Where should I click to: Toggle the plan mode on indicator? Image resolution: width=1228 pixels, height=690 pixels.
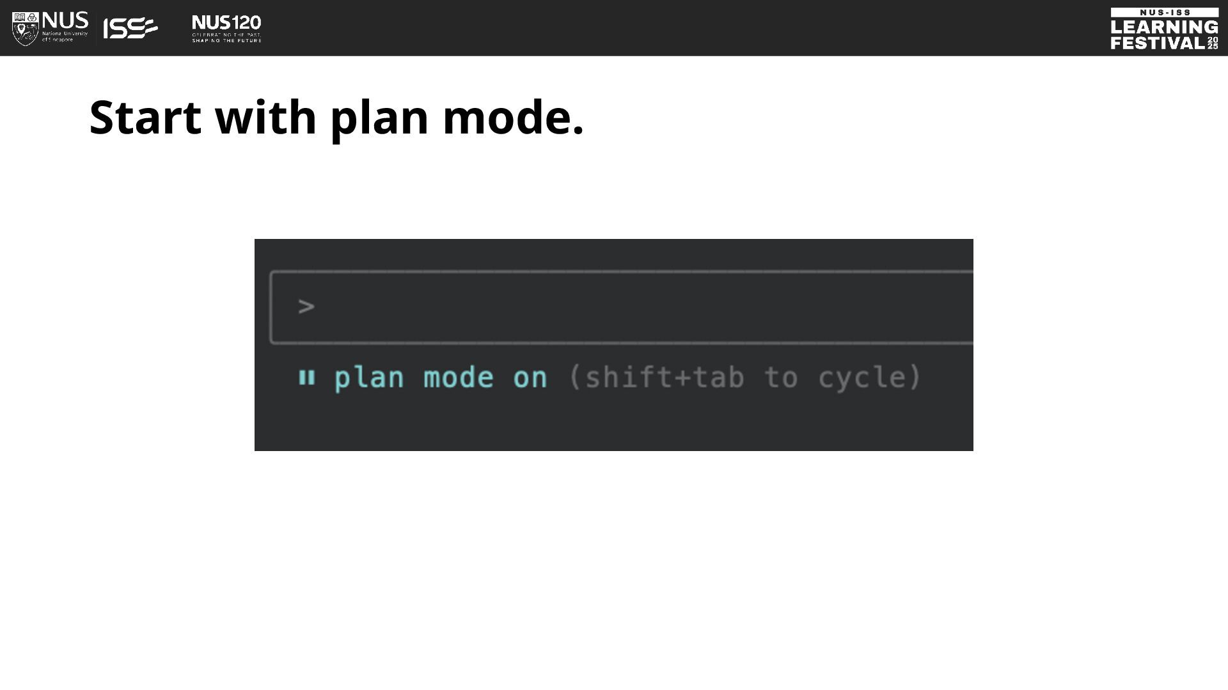point(441,378)
